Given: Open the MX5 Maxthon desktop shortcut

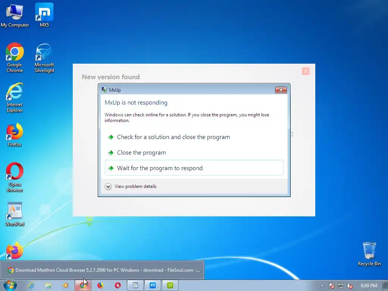Looking at the screenshot, I should tap(44, 15).
